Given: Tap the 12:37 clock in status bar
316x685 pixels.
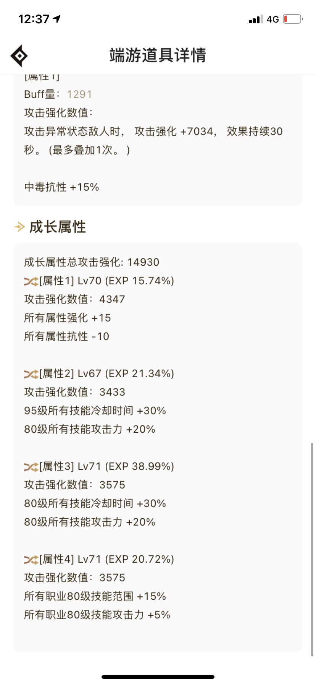Looking at the screenshot, I should coord(34,19).
